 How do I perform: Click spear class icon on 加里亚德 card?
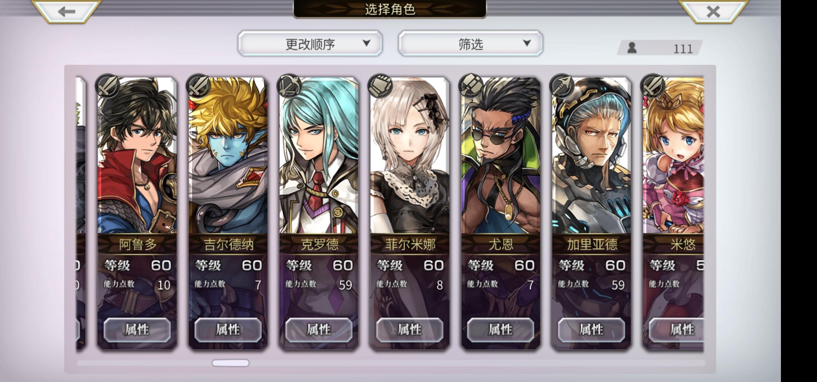562,86
